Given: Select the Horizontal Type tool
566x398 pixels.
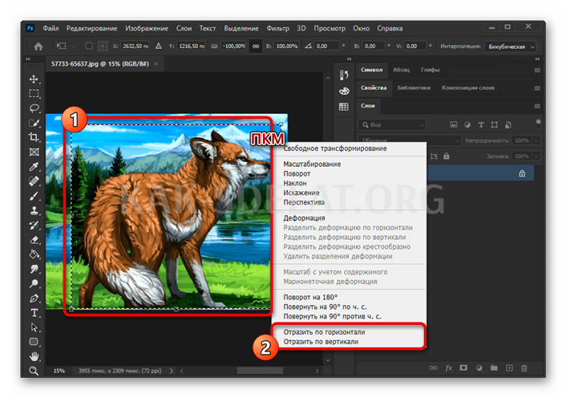Looking at the screenshot, I should pyautogui.click(x=34, y=313).
